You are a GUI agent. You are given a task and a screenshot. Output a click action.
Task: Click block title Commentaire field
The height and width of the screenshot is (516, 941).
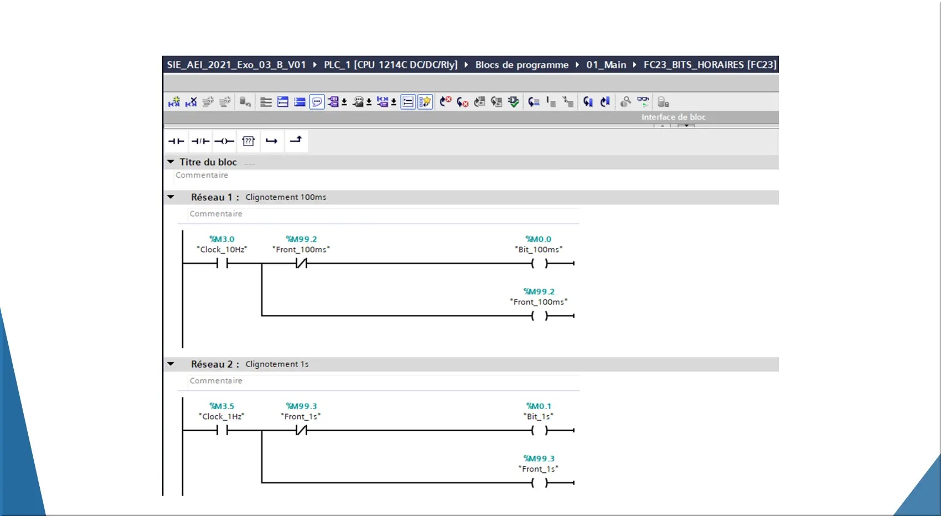tap(201, 175)
